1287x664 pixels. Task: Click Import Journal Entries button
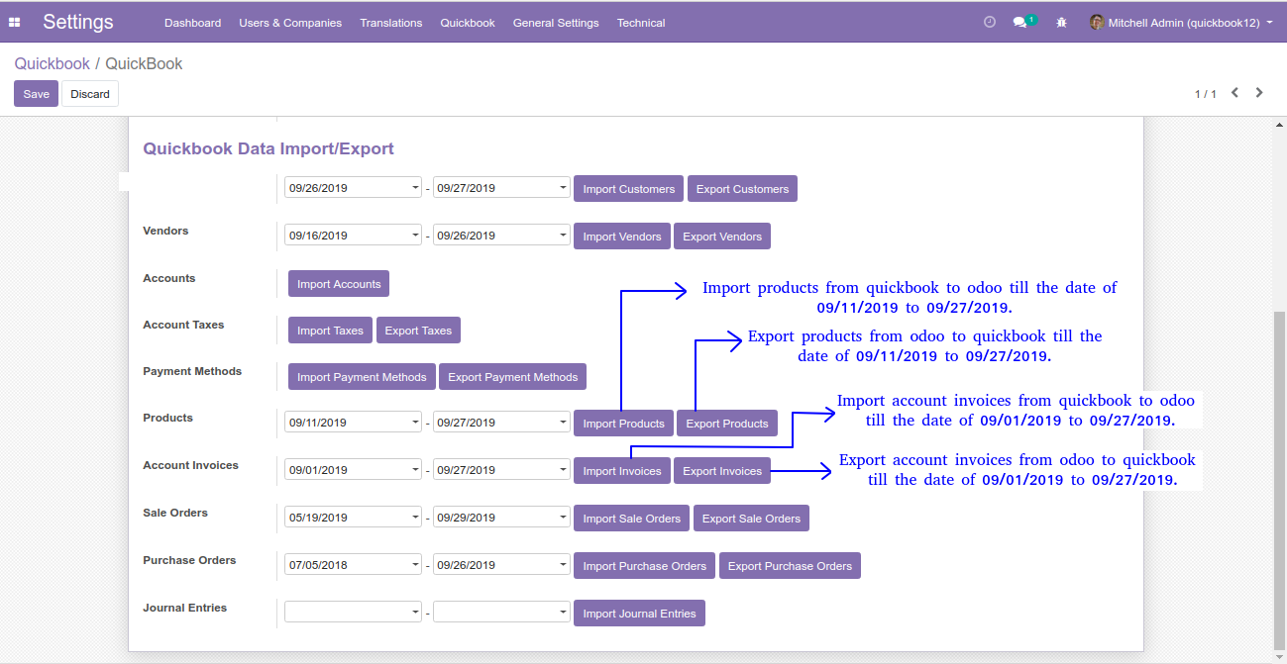point(639,614)
